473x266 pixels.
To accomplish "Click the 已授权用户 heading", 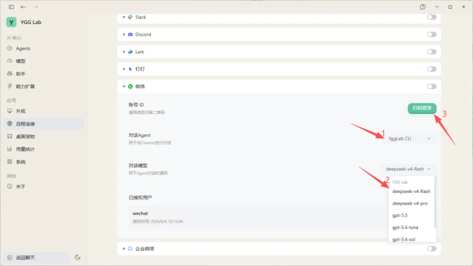I will pos(140,197).
